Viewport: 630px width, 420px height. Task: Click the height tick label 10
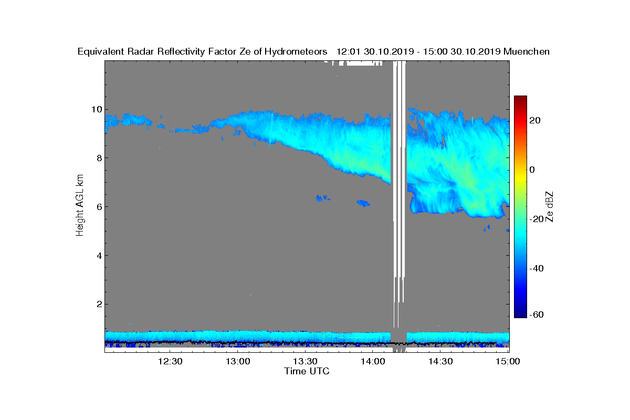pos(96,109)
